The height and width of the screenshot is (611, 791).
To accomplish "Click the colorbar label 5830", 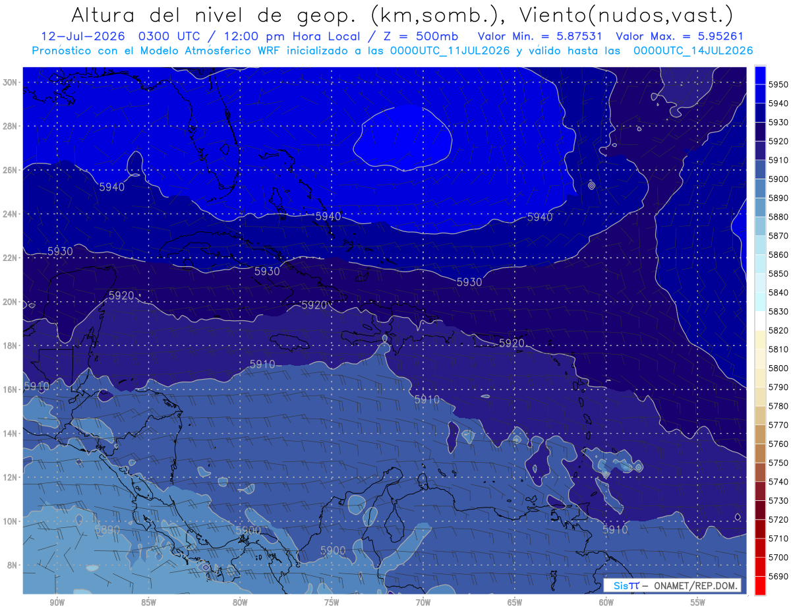I will click(x=778, y=312).
